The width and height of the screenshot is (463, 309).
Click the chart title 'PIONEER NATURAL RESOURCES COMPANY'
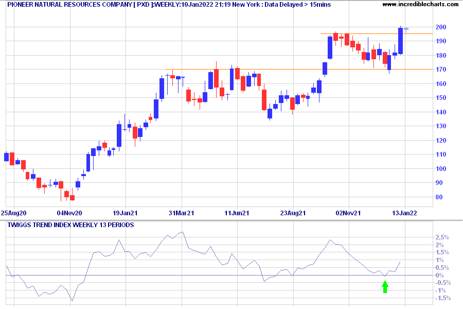pos(69,5)
